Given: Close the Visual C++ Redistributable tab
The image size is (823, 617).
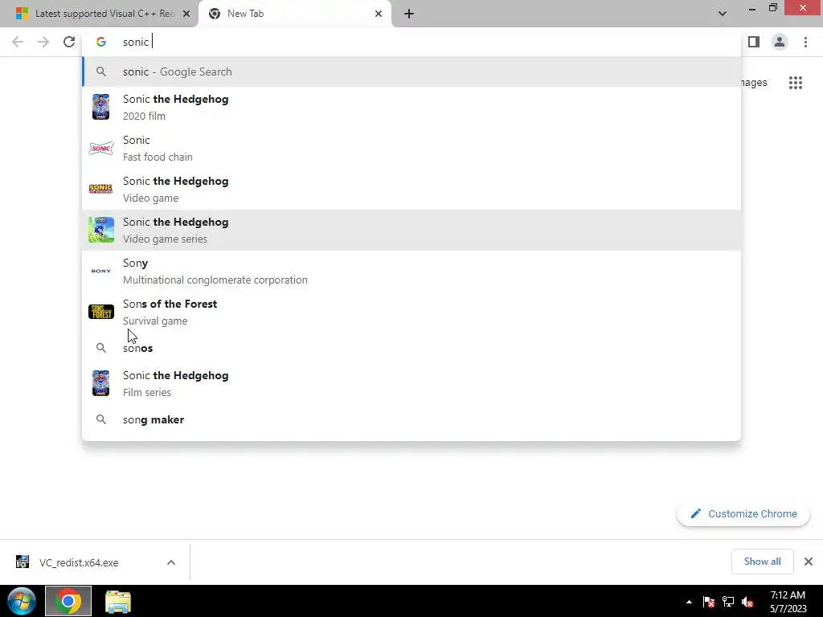Looking at the screenshot, I should pyautogui.click(x=186, y=14).
